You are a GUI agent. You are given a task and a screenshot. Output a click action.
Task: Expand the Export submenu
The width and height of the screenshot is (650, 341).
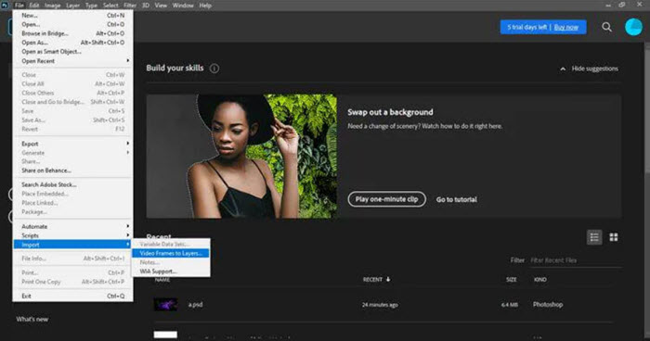pos(128,144)
